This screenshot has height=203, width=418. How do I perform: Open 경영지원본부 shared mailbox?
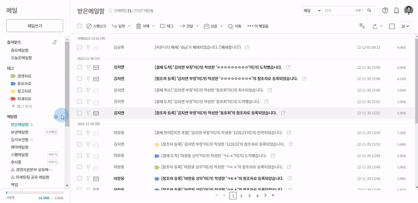pyautogui.click(x=31, y=170)
